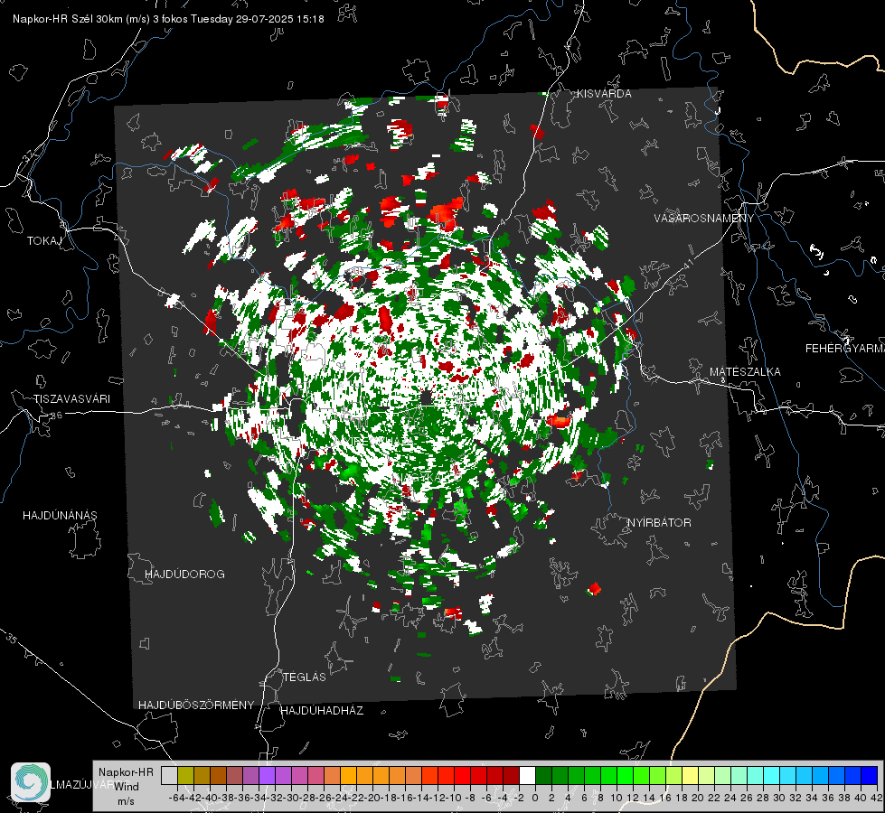This screenshot has width=885, height=813.
Task: Click the radar title text with date 29-07-2025
Action: pos(168,19)
